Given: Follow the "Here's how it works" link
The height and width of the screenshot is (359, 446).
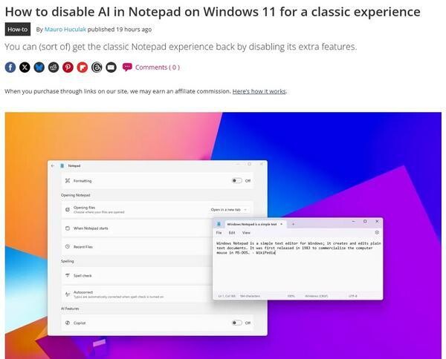Looking at the screenshot, I should coord(259,91).
